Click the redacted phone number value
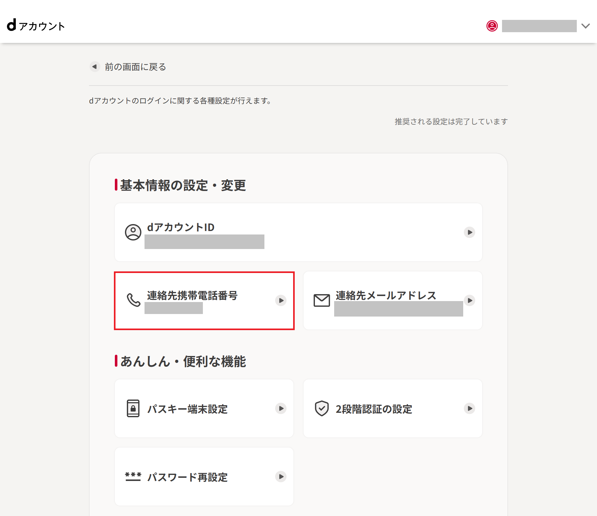597x516 pixels. [174, 308]
